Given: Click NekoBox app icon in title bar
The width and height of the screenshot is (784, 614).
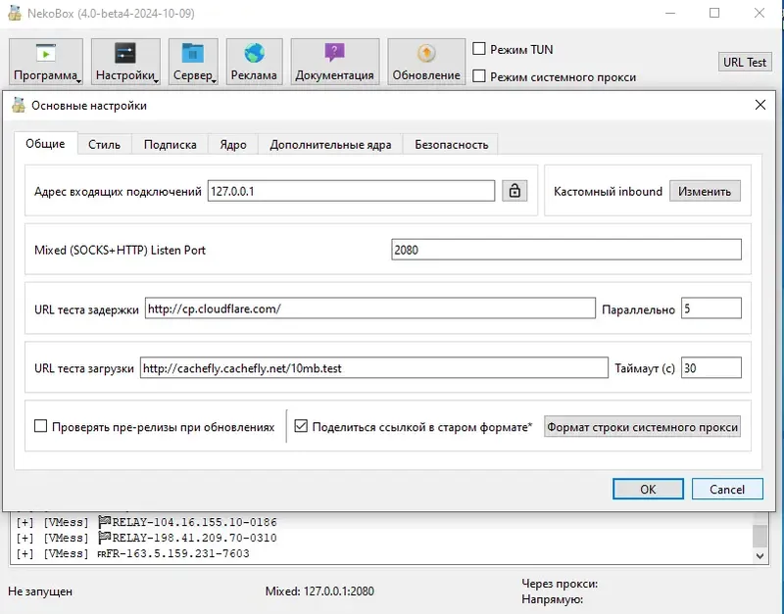Looking at the screenshot, I should tap(15, 13).
